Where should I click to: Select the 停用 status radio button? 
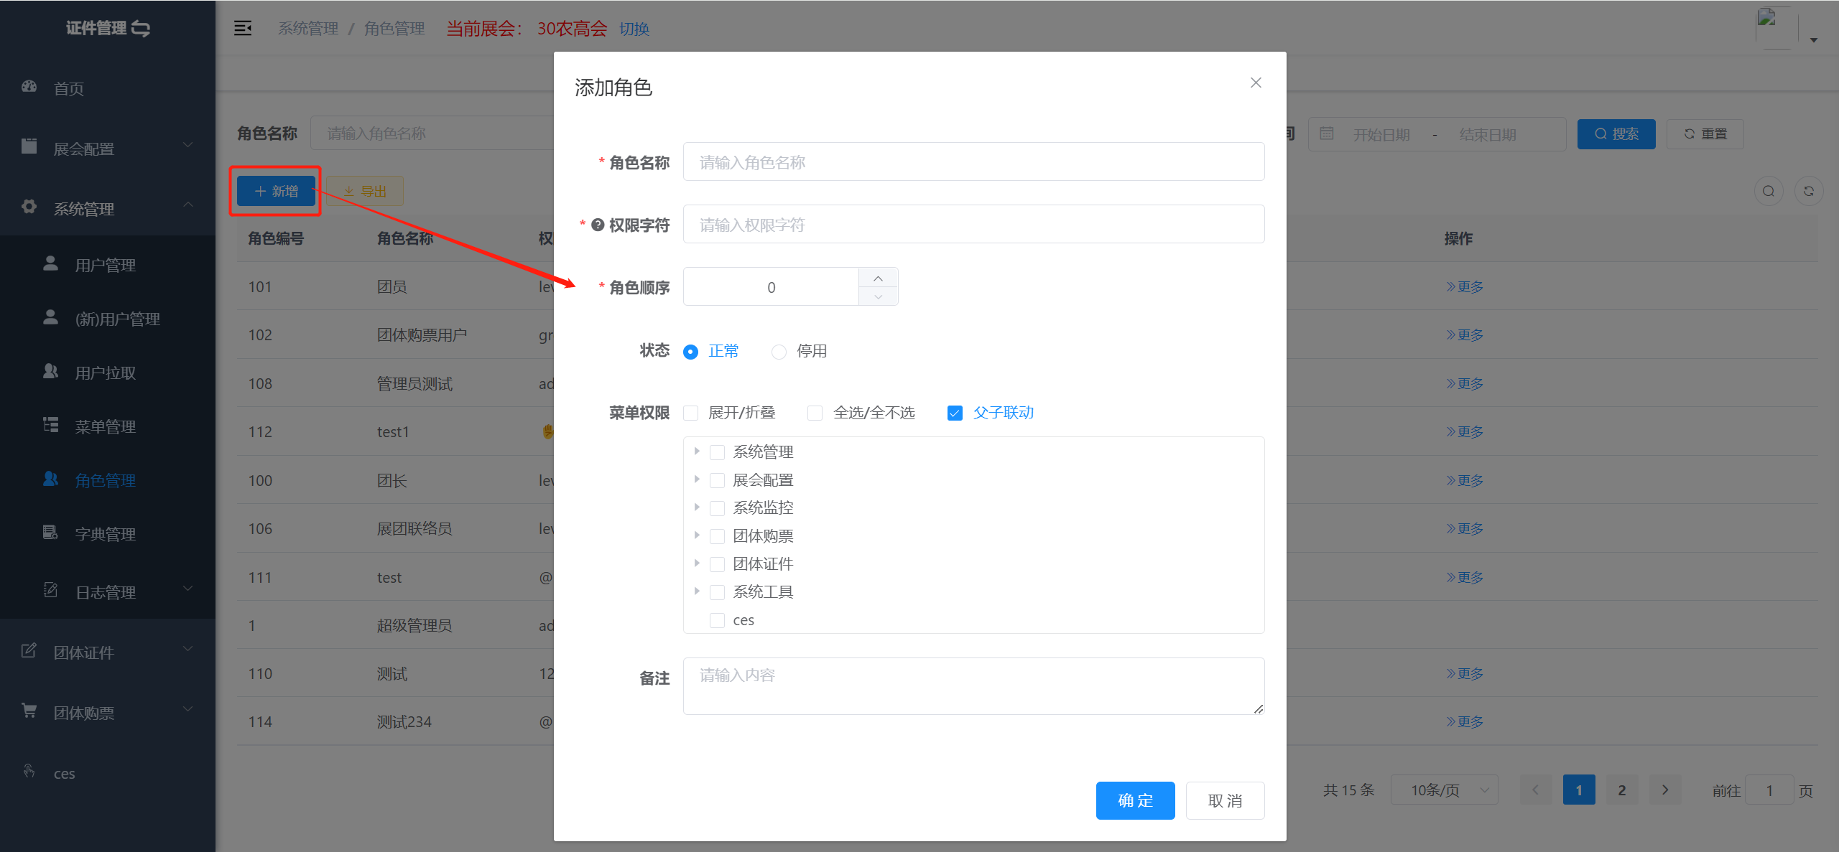[x=779, y=352]
